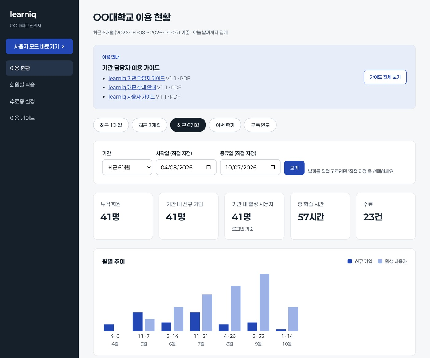Open 이용 가이드 in the sidebar
430x358 pixels.
click(39, 118)
